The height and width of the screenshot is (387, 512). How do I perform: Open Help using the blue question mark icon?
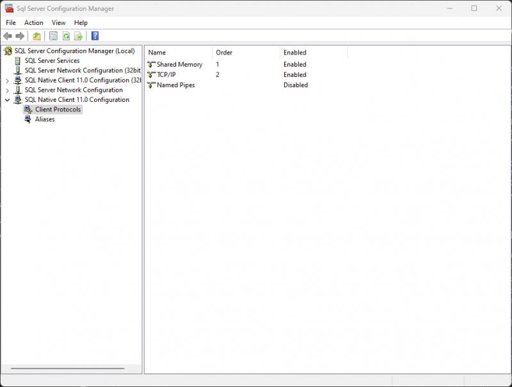pos(95,36)
